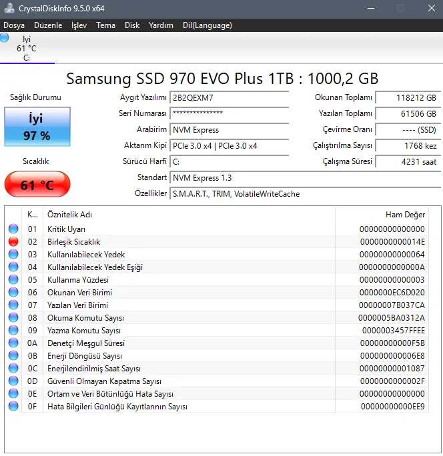Open the Tema menu
The width and height of the screenshot is (443, 456).
coord(105,25)
